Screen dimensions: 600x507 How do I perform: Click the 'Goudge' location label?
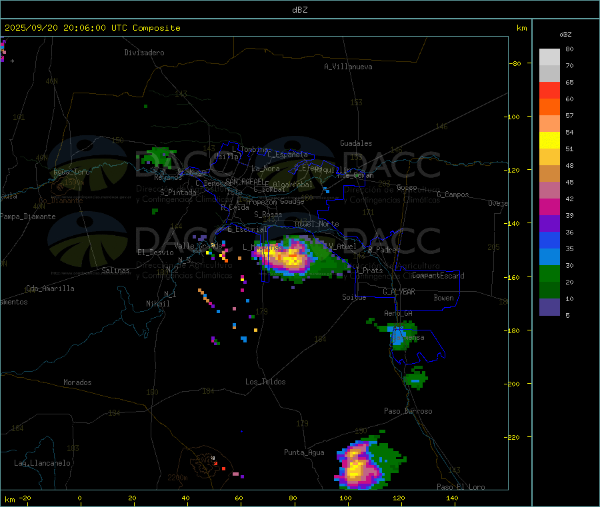(x=292, y=201)
